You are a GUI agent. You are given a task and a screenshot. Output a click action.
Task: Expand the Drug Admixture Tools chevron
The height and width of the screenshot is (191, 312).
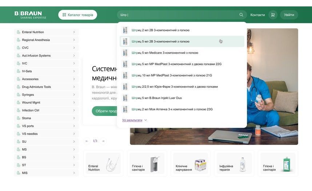(74, 87)
